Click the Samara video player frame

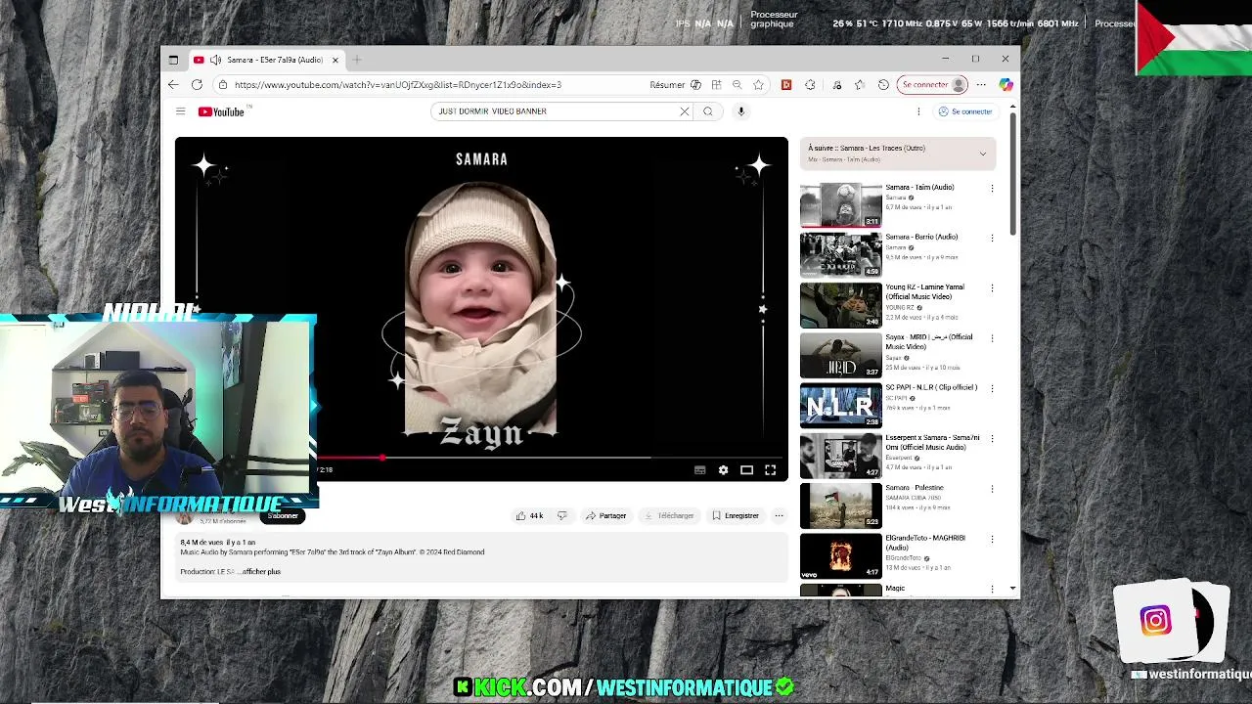(481, 309)
